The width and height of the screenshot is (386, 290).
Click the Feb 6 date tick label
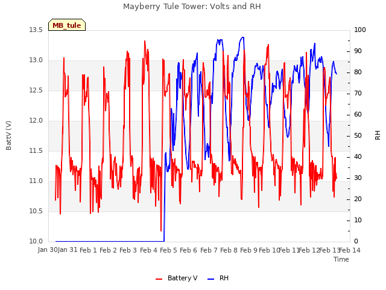pos(188,250)
